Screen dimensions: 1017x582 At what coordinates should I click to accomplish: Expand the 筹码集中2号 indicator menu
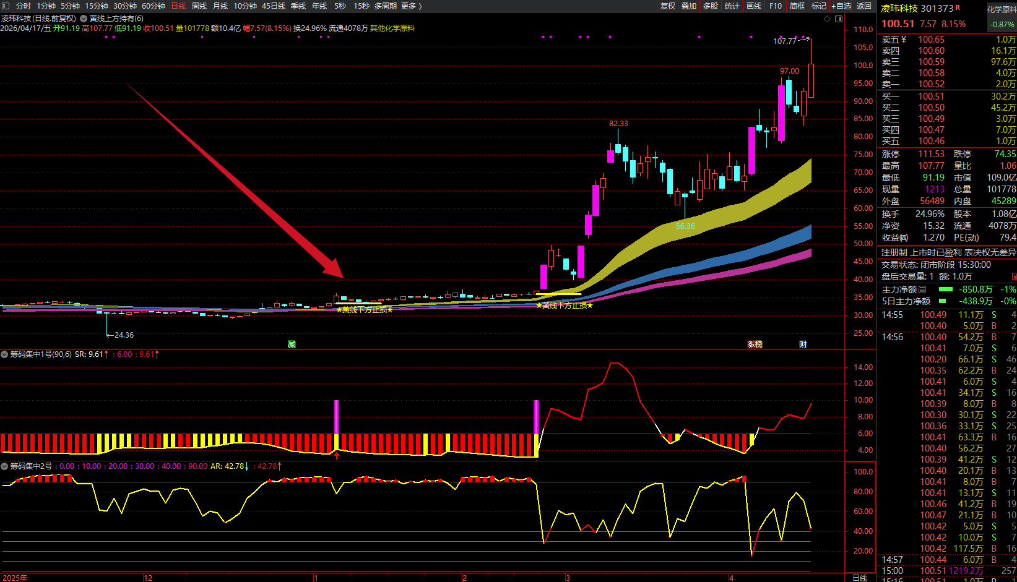(4, 466)
